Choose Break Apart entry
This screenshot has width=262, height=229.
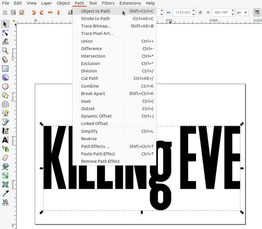(114, 94)
